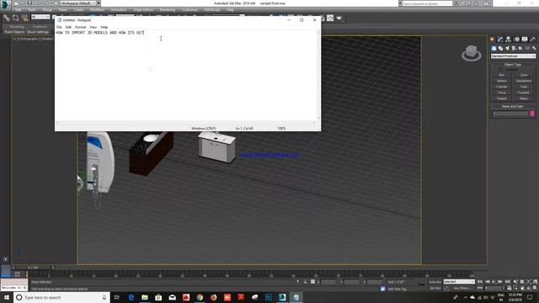Open the Modifiers menu in 3ds Max
The height and width of the screenshot is (303, 539).
pos(97,10)
